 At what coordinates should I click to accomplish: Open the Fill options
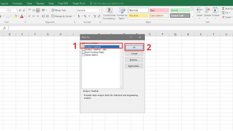[x=226, y=13]
